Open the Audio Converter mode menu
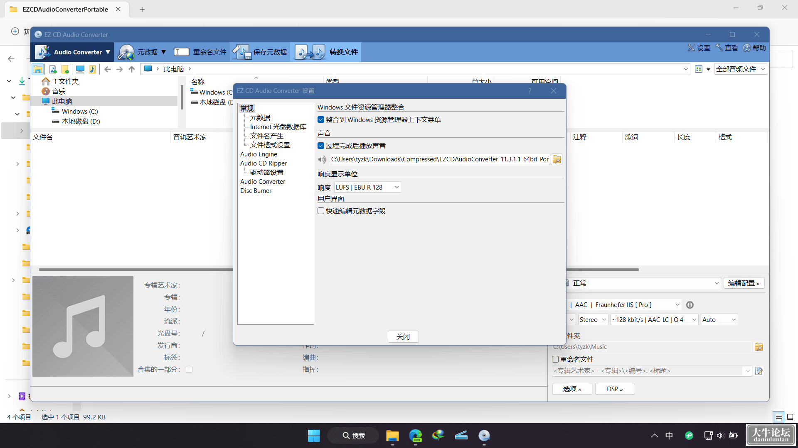Viewport: 798px width, 448px height. 73,52
